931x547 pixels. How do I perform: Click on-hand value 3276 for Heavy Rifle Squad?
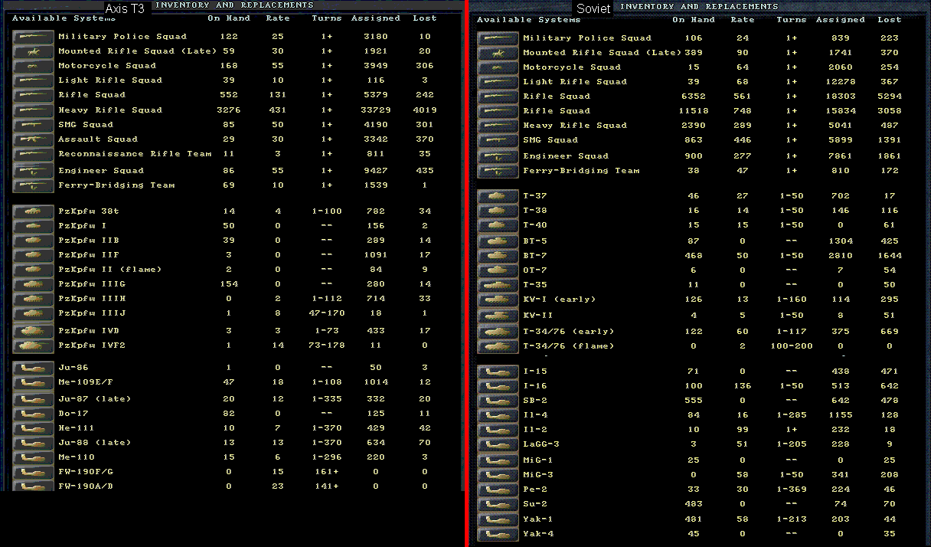click(229, 110)
